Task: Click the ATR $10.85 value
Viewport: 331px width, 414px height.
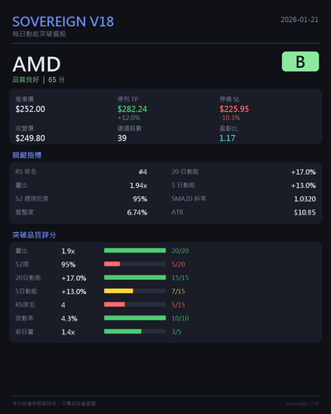Action: tap(305, 213)
